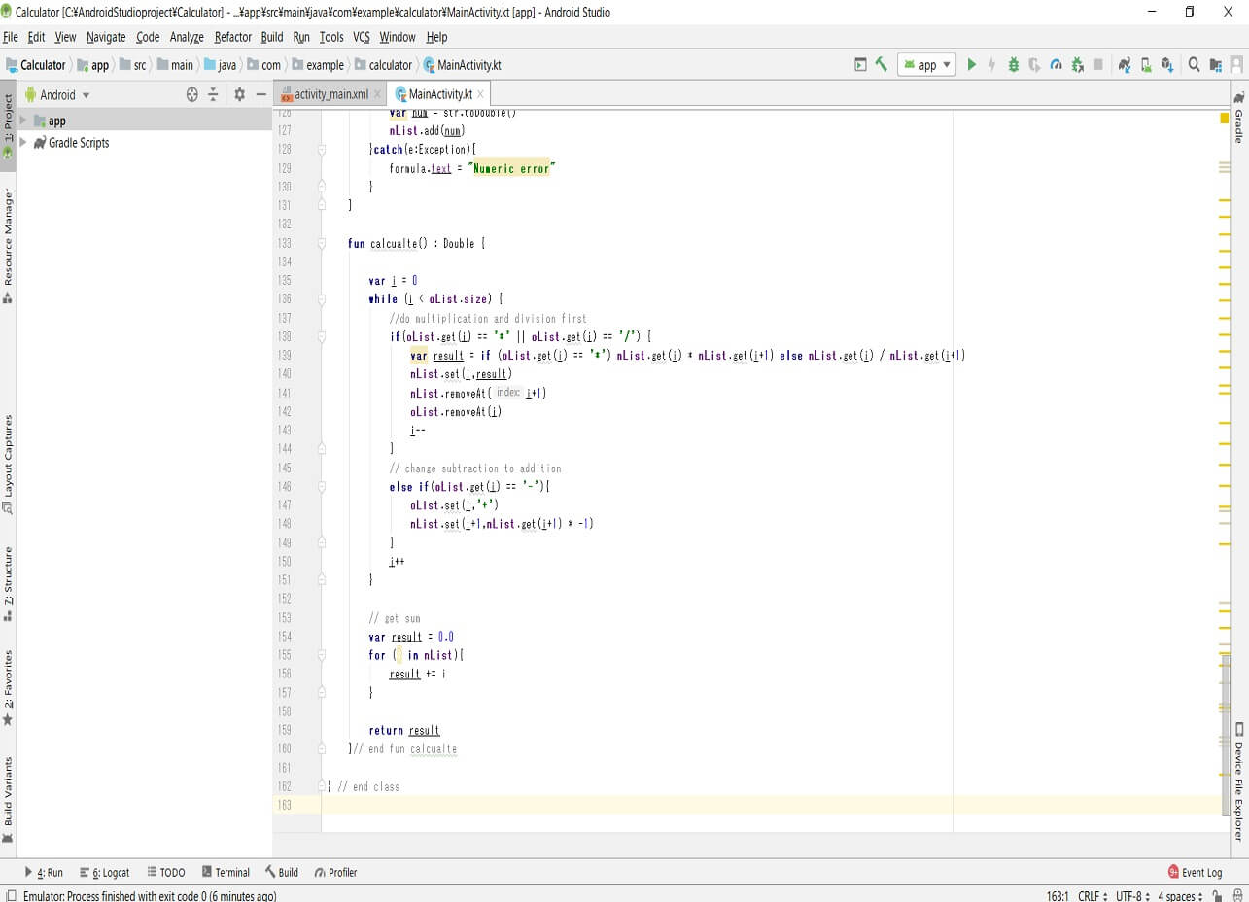This screenshot has height=902, width=1249.
Task: Expand the Gradle Scripts tree node
Action: (x=22, y=143)
